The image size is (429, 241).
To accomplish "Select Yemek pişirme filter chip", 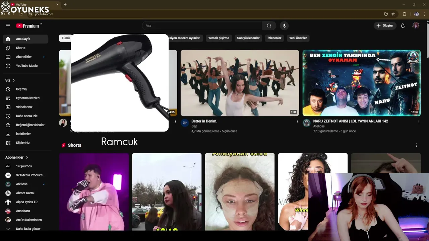I will point(219,38).
